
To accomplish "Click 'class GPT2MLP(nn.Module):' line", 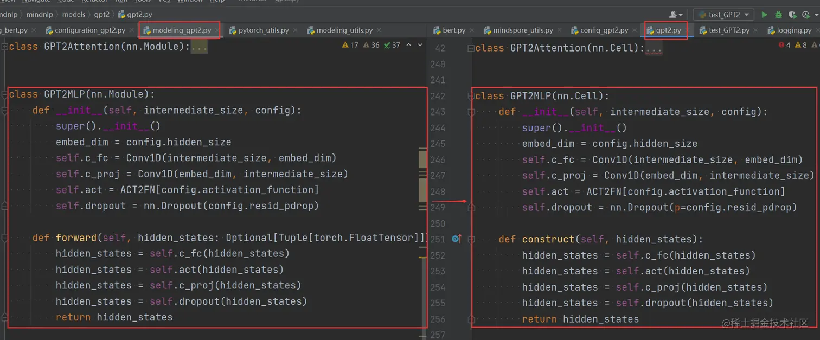I will click(x=82, y=94).
